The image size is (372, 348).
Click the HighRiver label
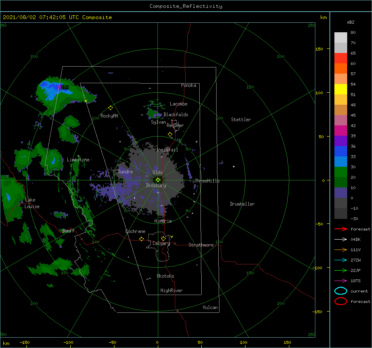(172, 290)
